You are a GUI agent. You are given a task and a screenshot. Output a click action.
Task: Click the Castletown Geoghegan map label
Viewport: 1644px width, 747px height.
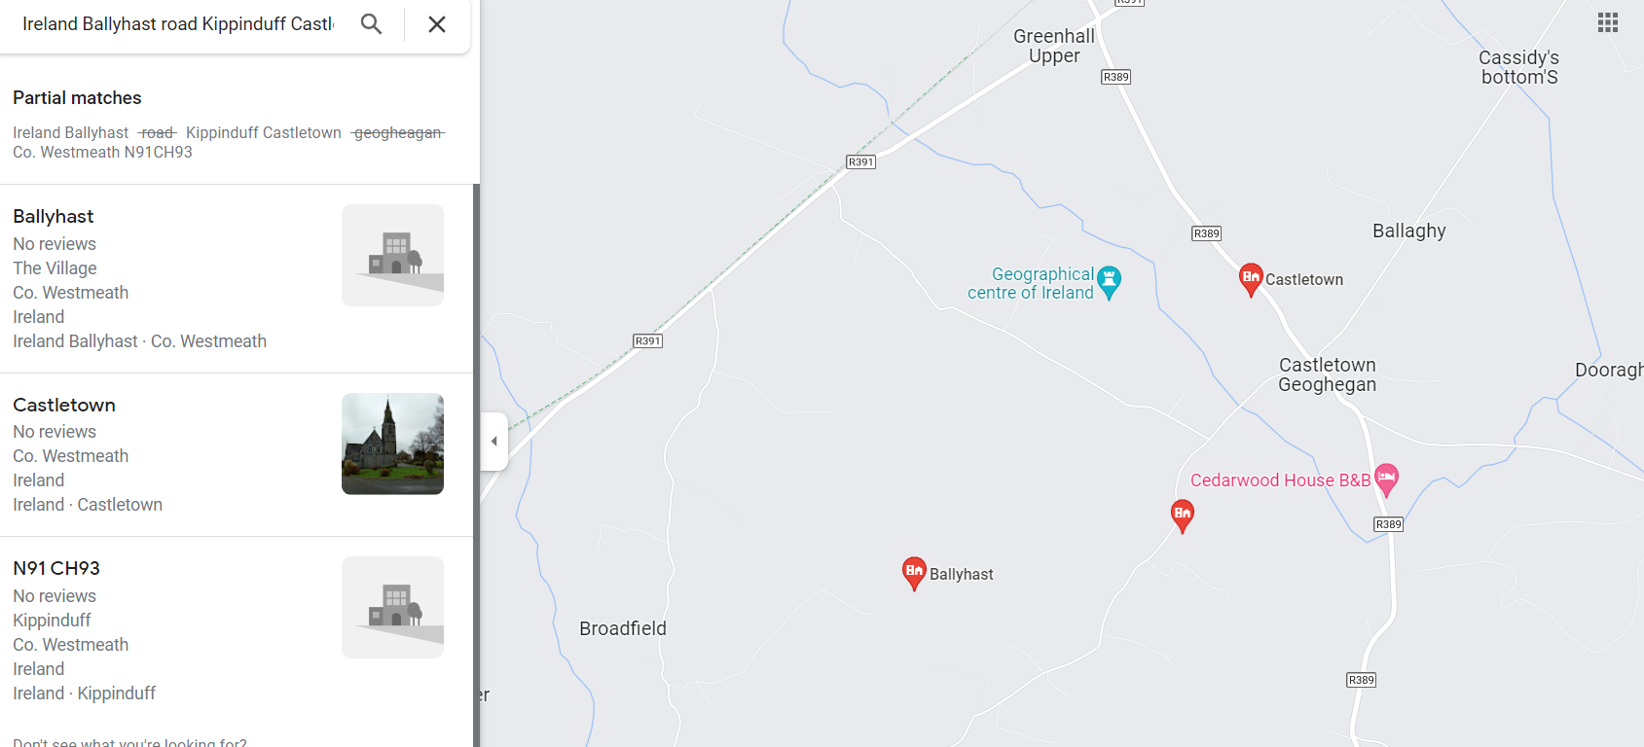[1327, 374]
